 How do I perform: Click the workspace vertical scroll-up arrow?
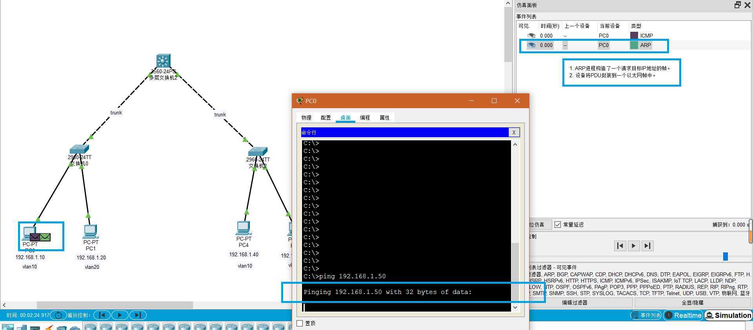coord(508,4)
